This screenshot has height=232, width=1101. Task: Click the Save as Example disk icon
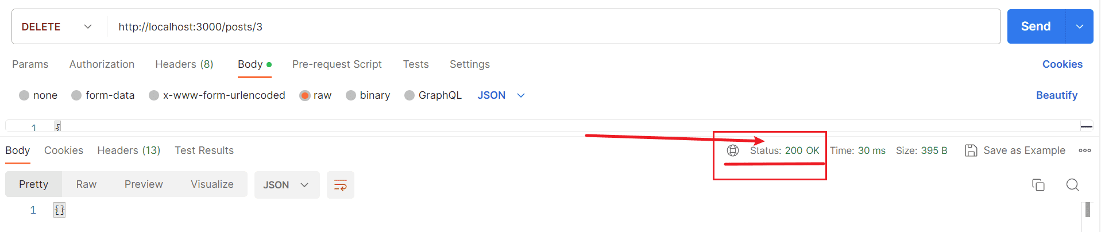click(x=971, y=150)
